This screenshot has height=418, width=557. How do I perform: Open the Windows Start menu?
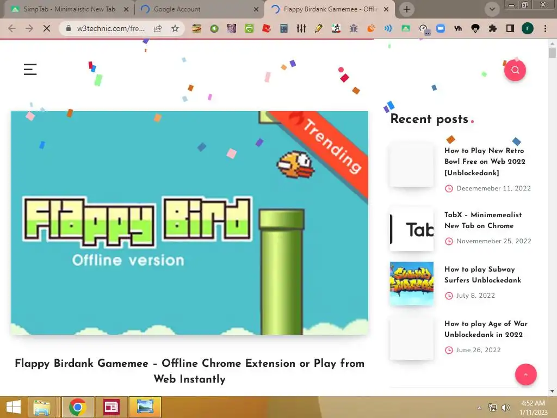[x=14, y=407]
